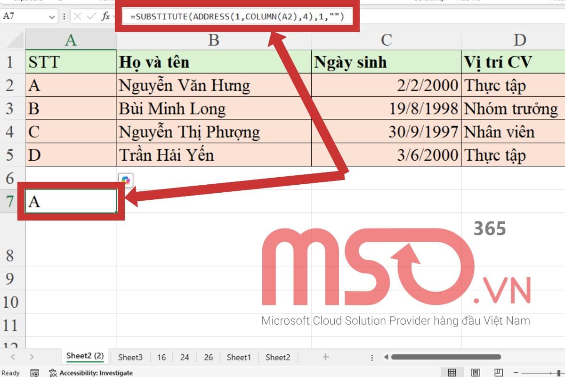Viewport: 565px width, 377px height.
Task: Select column D header
Action: pos(513,40)
